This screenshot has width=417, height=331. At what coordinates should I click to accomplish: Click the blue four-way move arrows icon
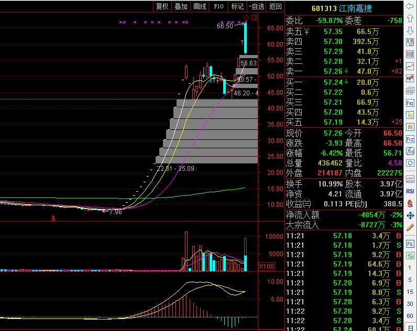(410, 216)
